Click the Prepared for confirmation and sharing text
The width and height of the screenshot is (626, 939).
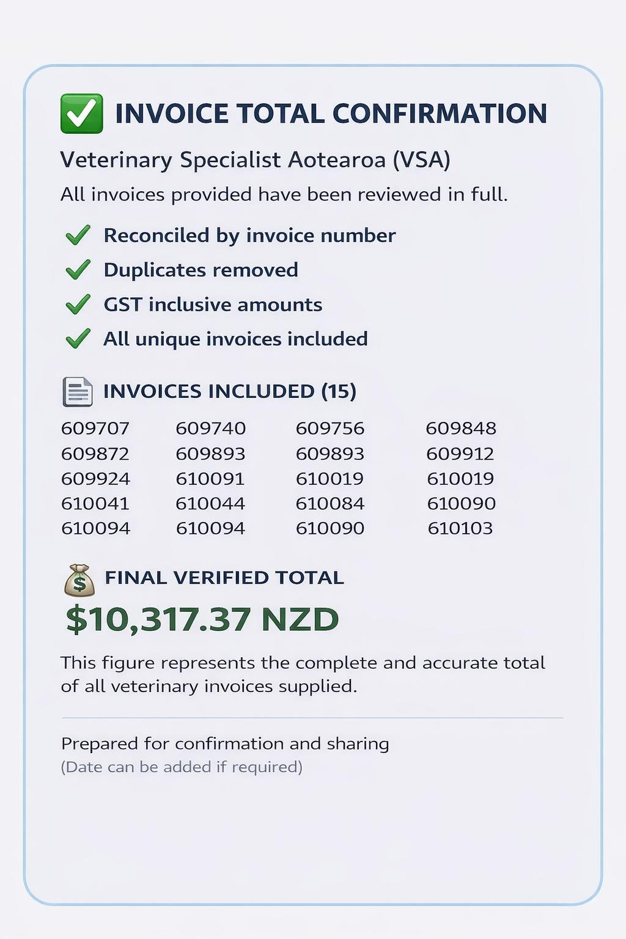225,743
